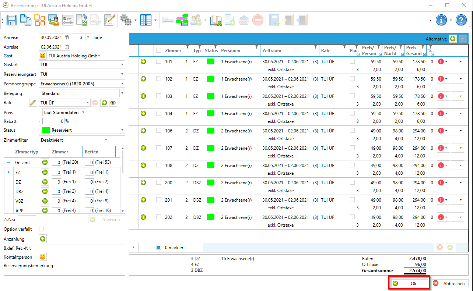Click the Rabatt percentage input field
Viewport: 473px width, 291px height.
click(x=53, y=121)
